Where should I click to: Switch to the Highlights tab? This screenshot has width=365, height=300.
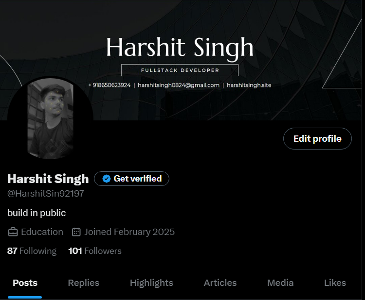click(151, 283)
